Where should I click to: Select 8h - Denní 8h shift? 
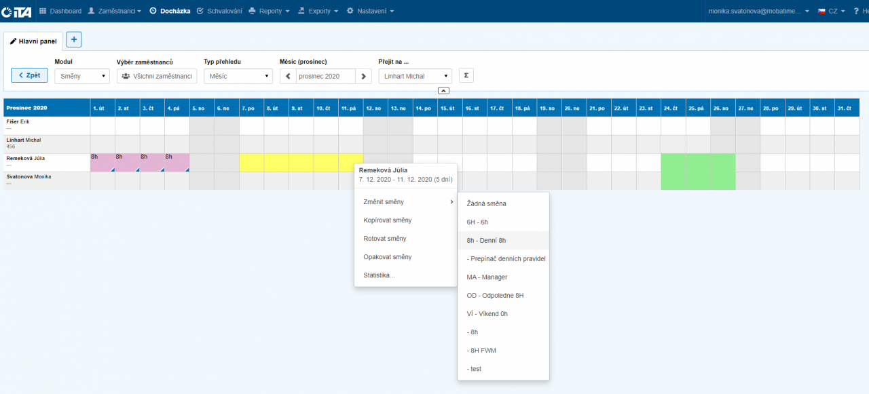[x=486, y=240]
